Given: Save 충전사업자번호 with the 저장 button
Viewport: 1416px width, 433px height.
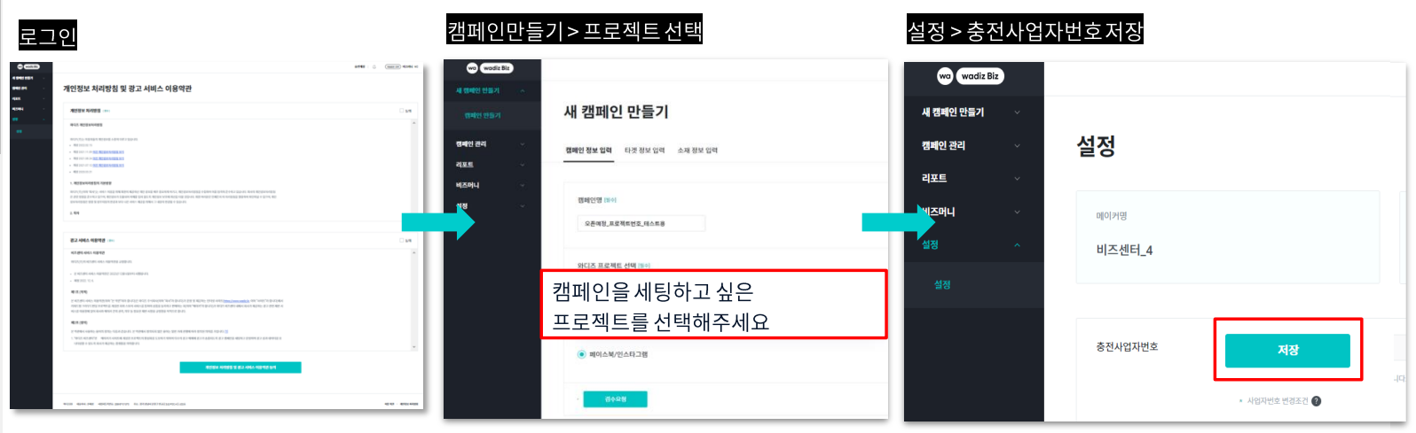Looking at the screenshot, I should coord(1287,351).
